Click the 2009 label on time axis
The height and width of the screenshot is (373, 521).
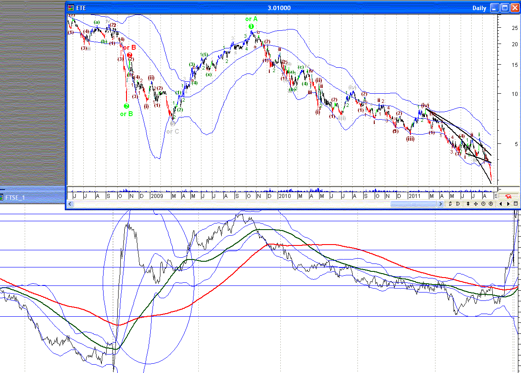click(157, 196)
